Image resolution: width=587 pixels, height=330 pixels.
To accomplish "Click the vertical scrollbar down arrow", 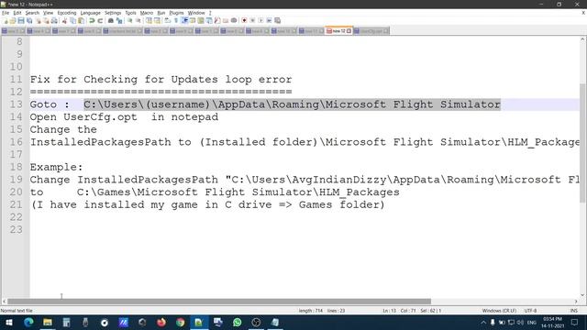I will (x=583, y=295).
